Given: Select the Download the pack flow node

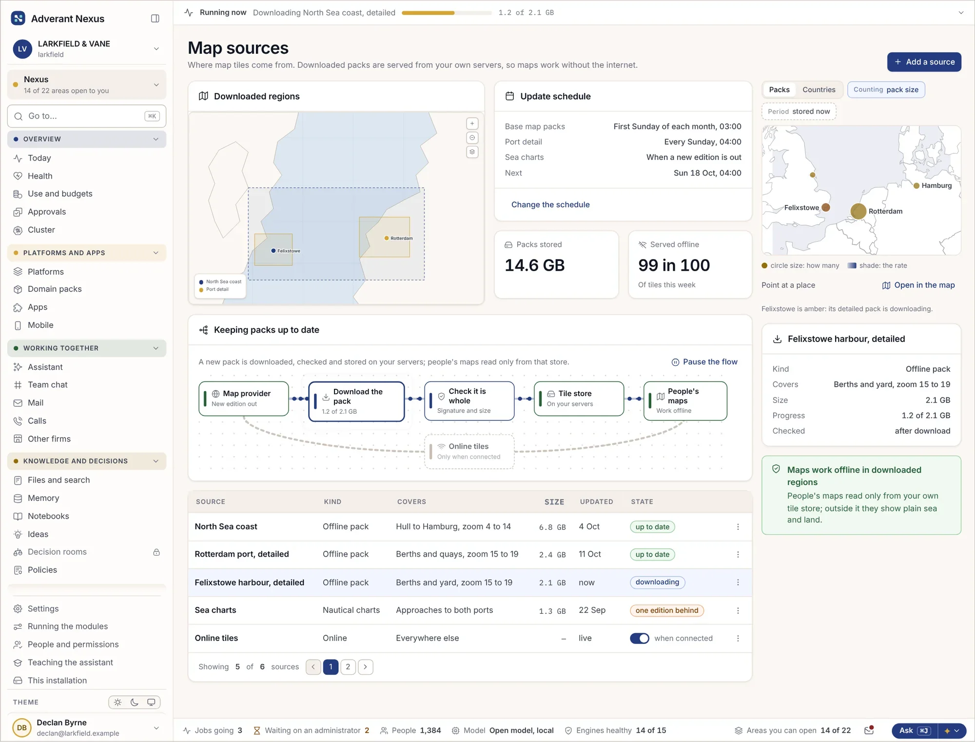Looking at the screenshot, I should pyautogui.click(x=356, y=401).
